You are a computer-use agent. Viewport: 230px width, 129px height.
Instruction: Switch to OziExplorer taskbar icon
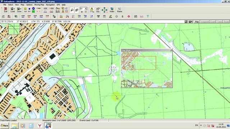click(48, 126)
